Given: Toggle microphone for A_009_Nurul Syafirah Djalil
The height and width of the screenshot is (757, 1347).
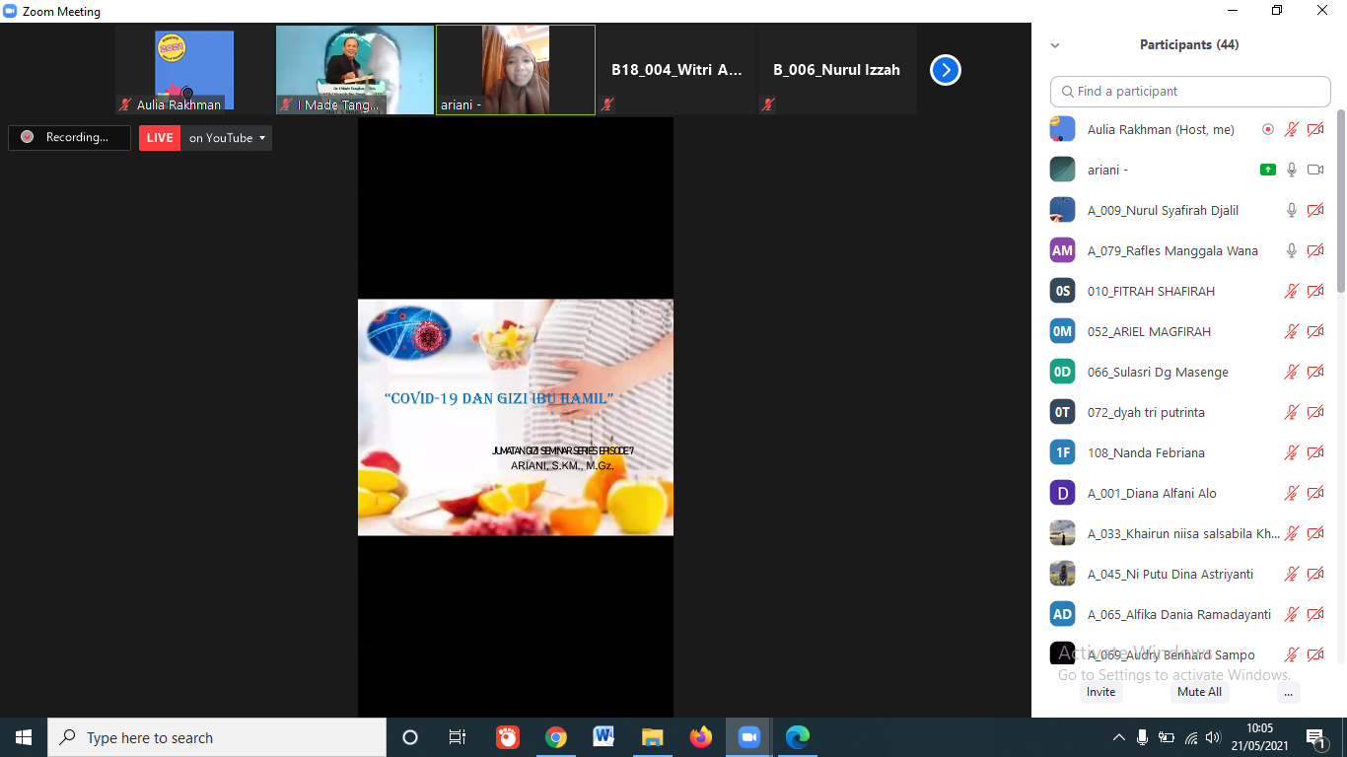Looking at the screenshot, I should [x=1291, y=210].
